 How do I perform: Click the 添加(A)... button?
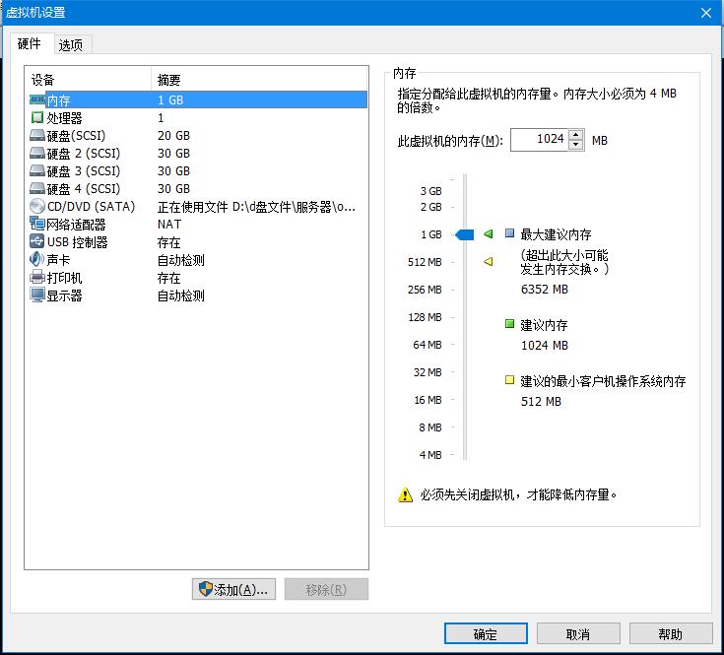(233, 589)
